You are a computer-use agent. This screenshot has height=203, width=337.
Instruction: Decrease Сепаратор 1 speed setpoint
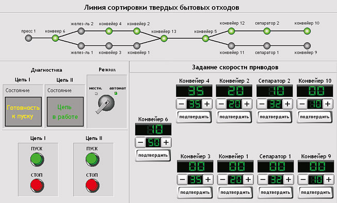point(263,179)
